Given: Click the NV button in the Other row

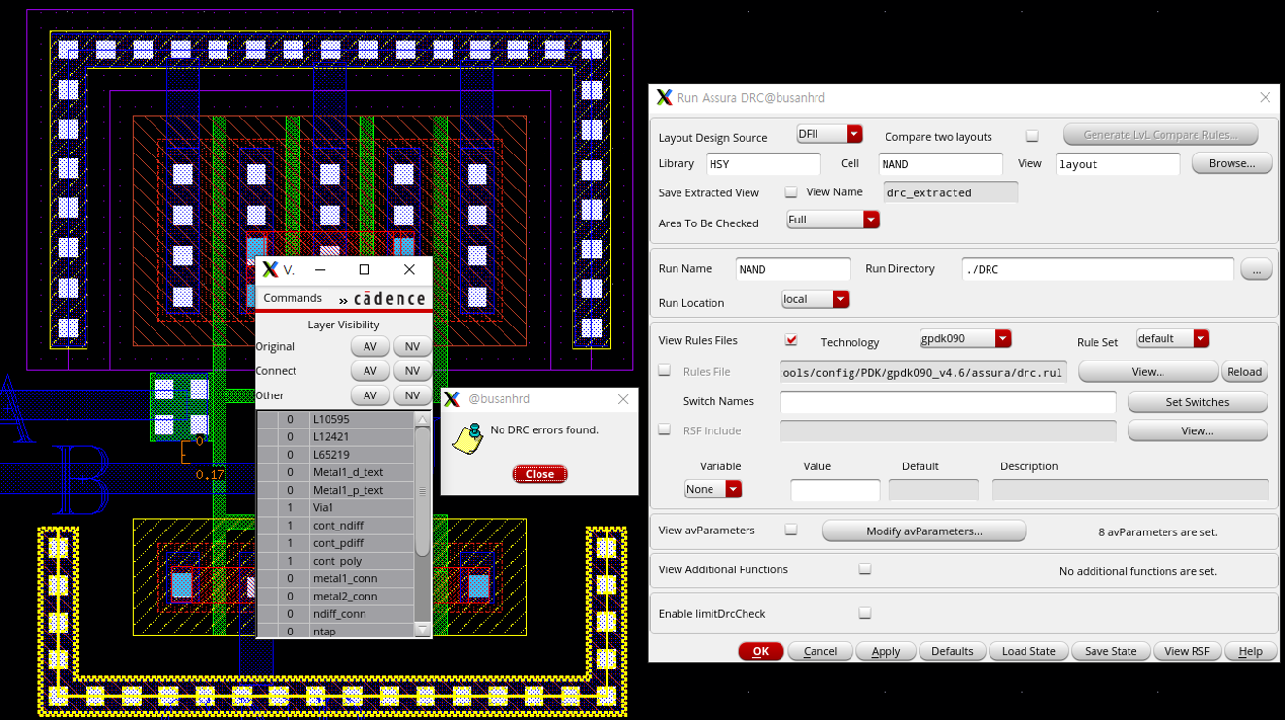Looking at the screenshot, I should 412,395.
